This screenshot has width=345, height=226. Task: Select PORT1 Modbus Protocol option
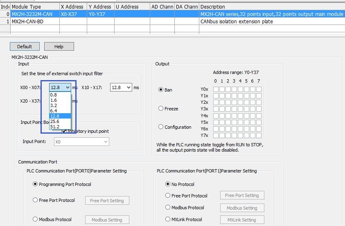pos(168,208)
